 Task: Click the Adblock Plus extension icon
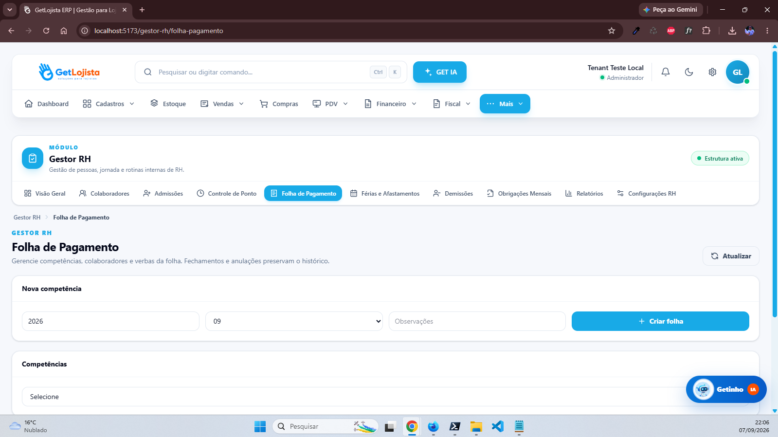point(671,31)
